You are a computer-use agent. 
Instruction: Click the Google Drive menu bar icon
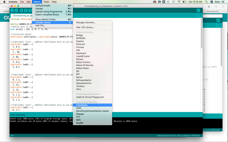164,2
